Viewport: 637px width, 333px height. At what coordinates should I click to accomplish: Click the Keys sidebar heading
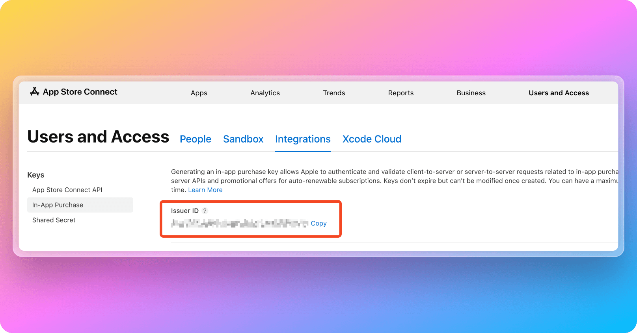pyautogui.click(x=36, y=175)
